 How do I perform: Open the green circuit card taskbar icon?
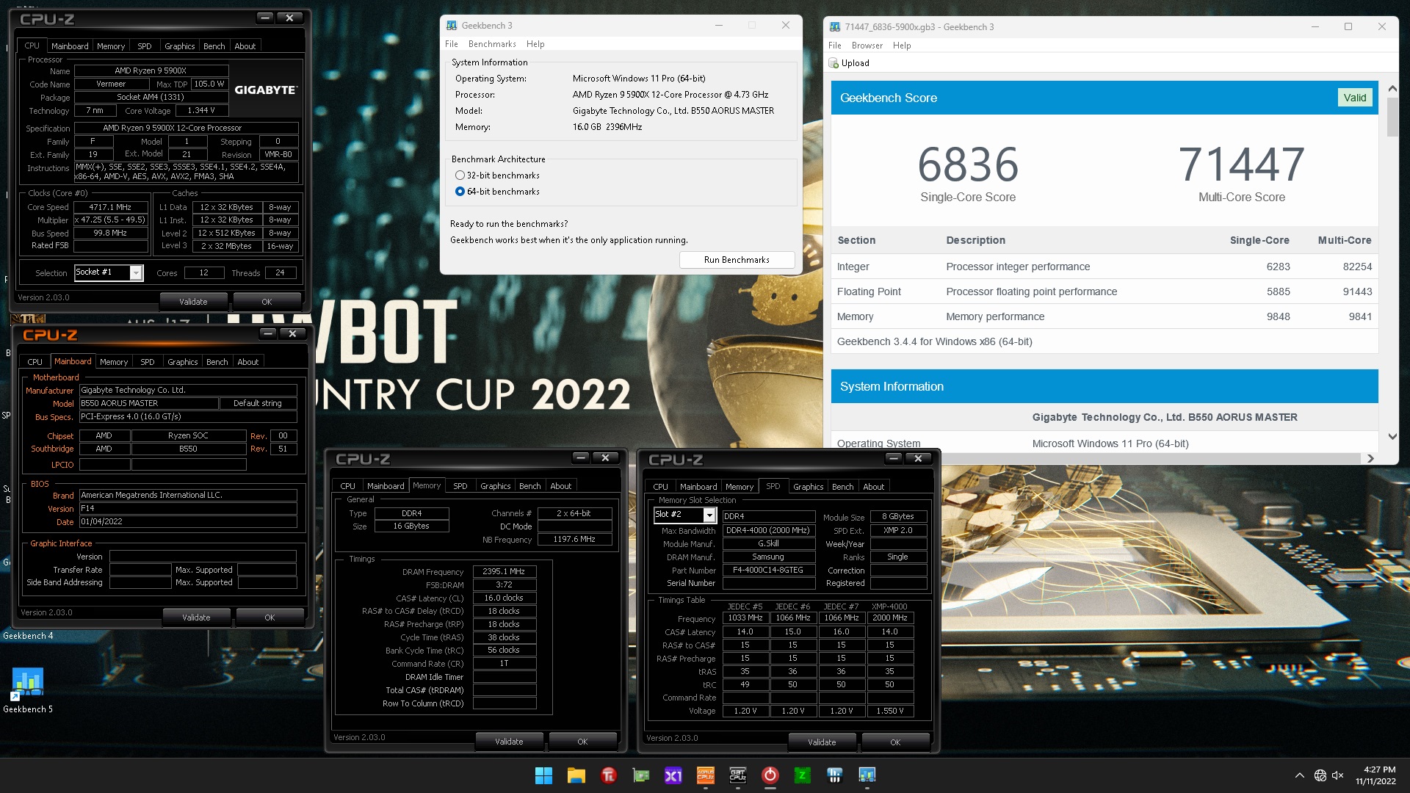coord(641,775)
